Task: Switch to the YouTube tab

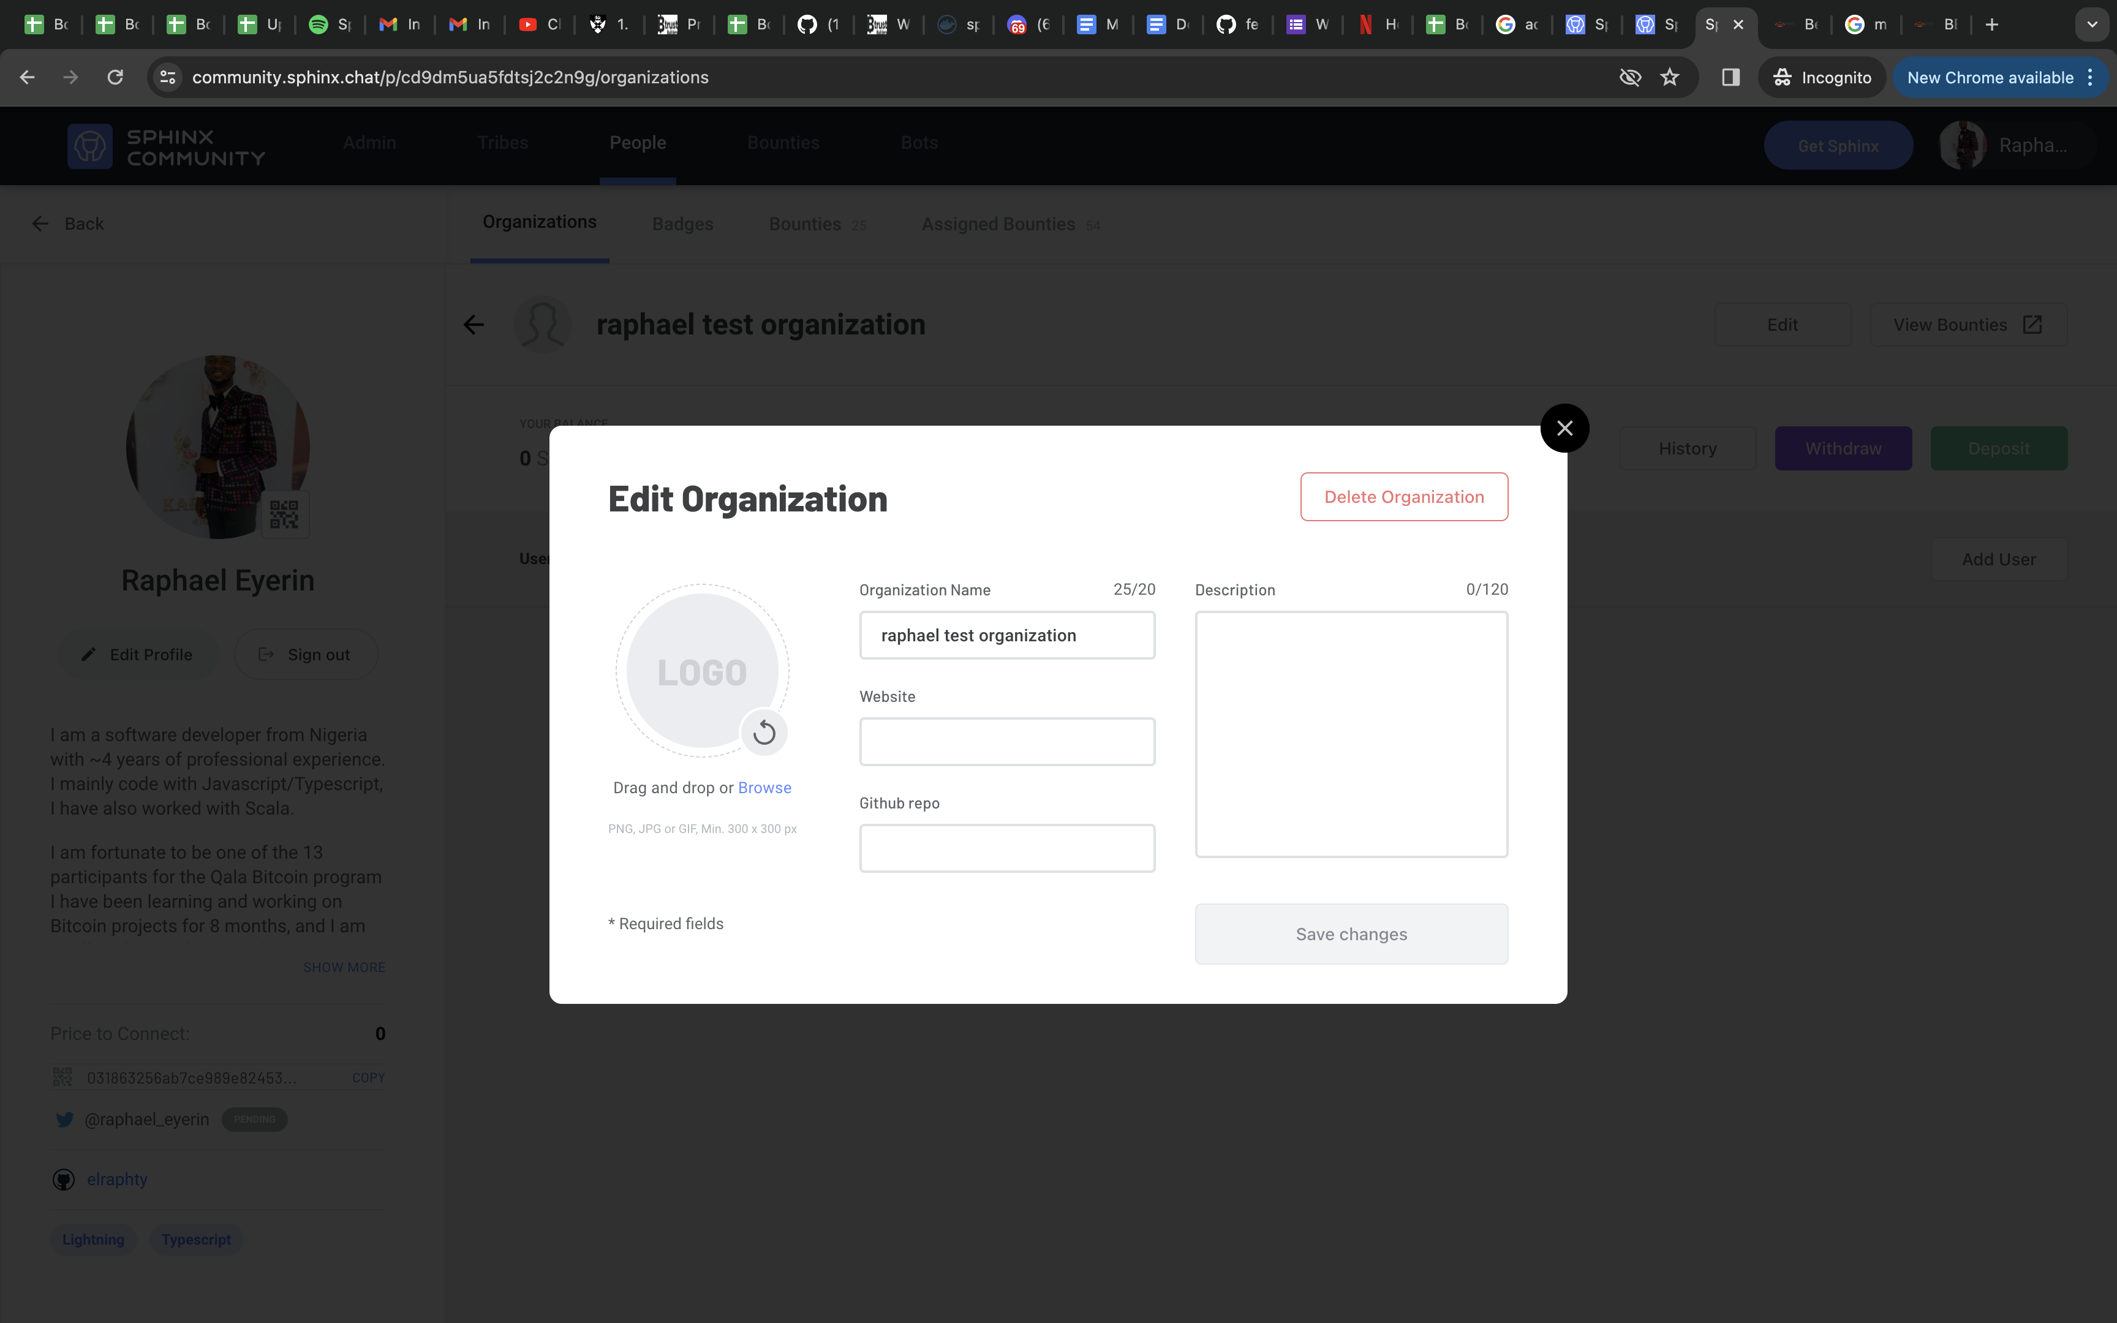Action: click(x=540, y=24)
